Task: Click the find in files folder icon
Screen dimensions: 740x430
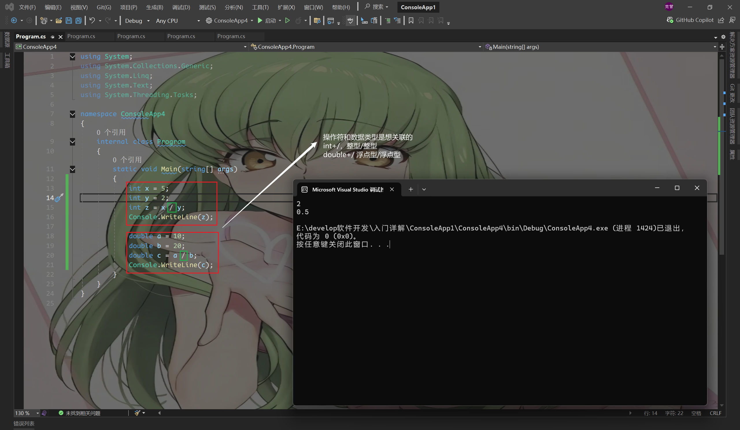Action: [317, 21]
